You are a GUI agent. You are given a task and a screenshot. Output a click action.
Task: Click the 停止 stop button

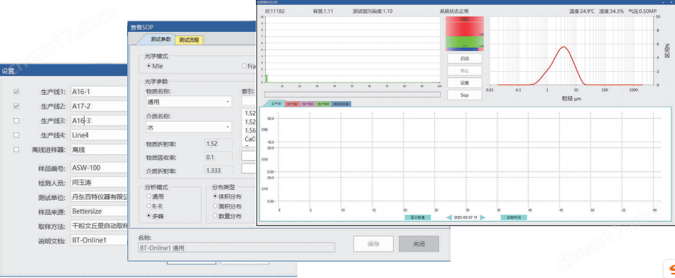click(x=465, y=70)
